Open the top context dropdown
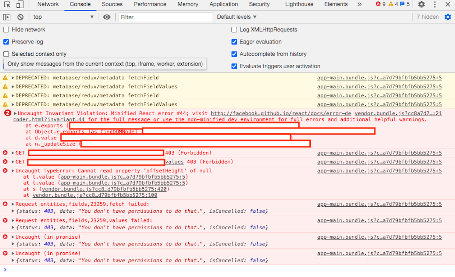This screenshot has width=455, height=277. click(x=63, y=17)
